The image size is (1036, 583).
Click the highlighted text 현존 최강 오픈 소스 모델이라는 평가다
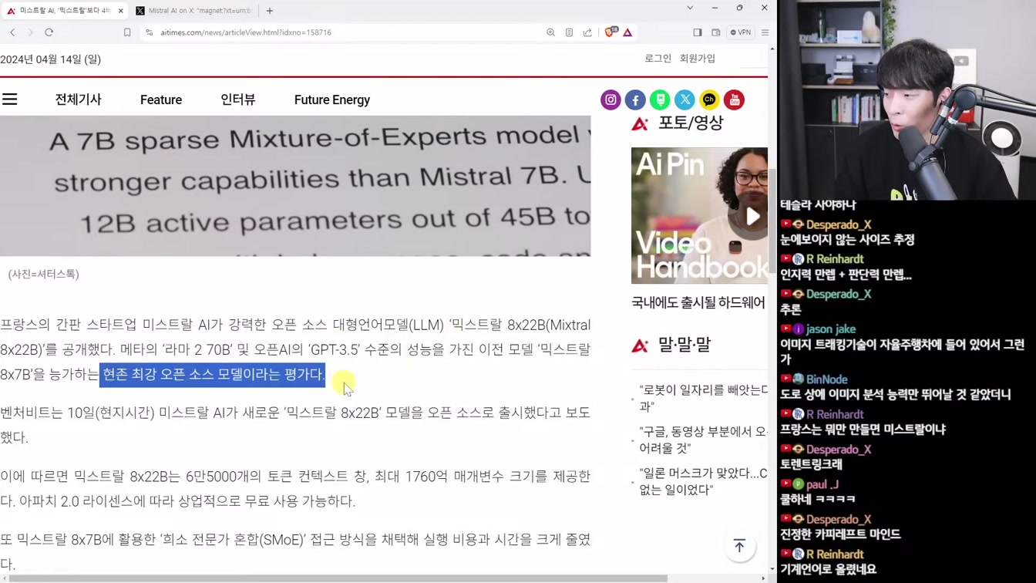[x=213, y=374]
